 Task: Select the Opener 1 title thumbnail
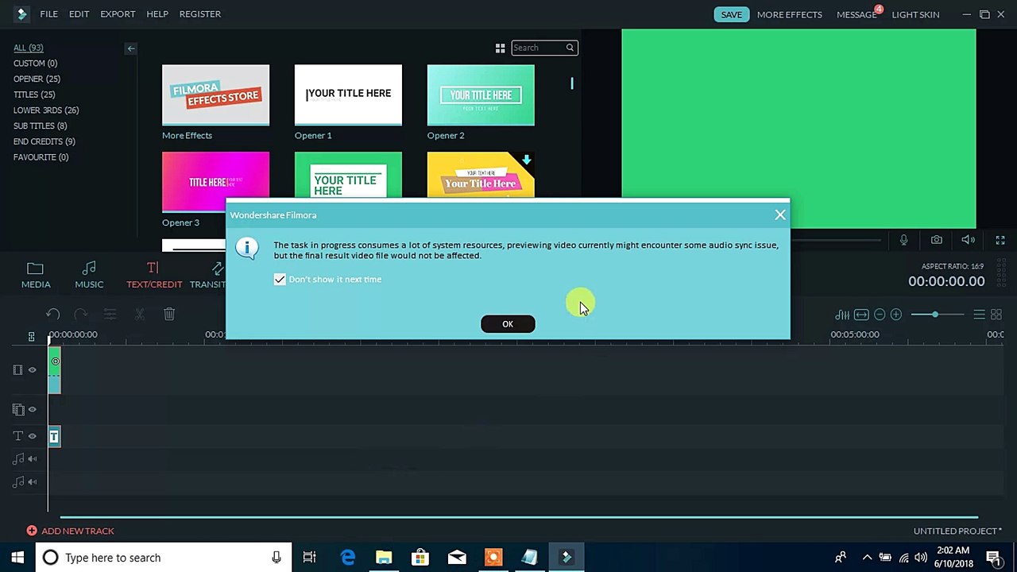(x=348, y=95)
